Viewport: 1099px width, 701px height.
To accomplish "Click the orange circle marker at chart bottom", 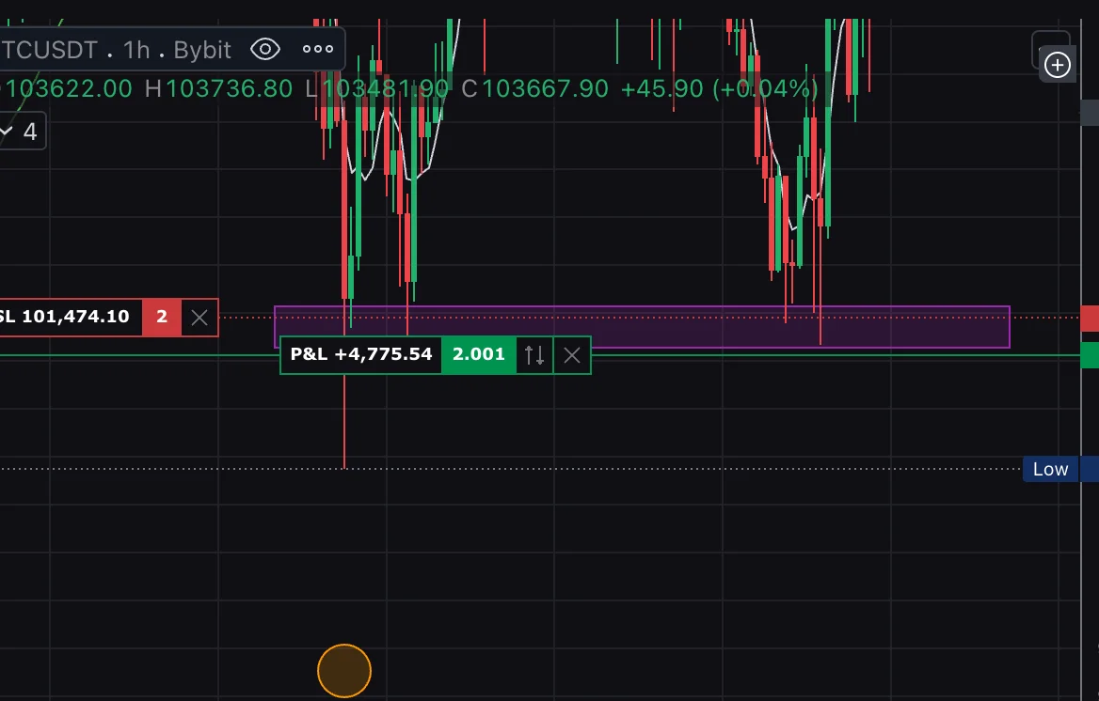I will (344, 671).
